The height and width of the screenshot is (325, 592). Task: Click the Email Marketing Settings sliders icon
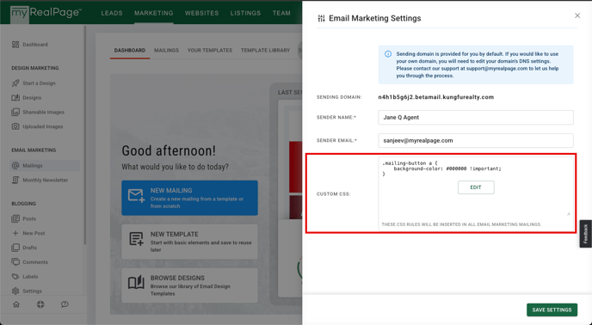point(321,18)
